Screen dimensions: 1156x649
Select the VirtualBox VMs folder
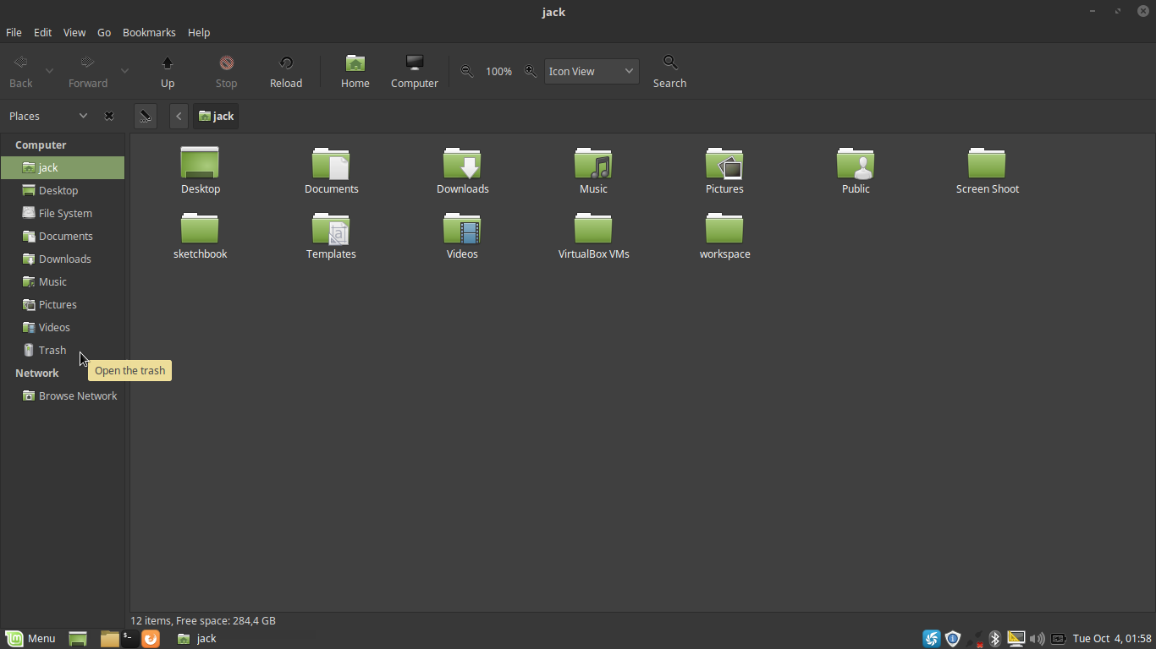click(x=593, y=236)
